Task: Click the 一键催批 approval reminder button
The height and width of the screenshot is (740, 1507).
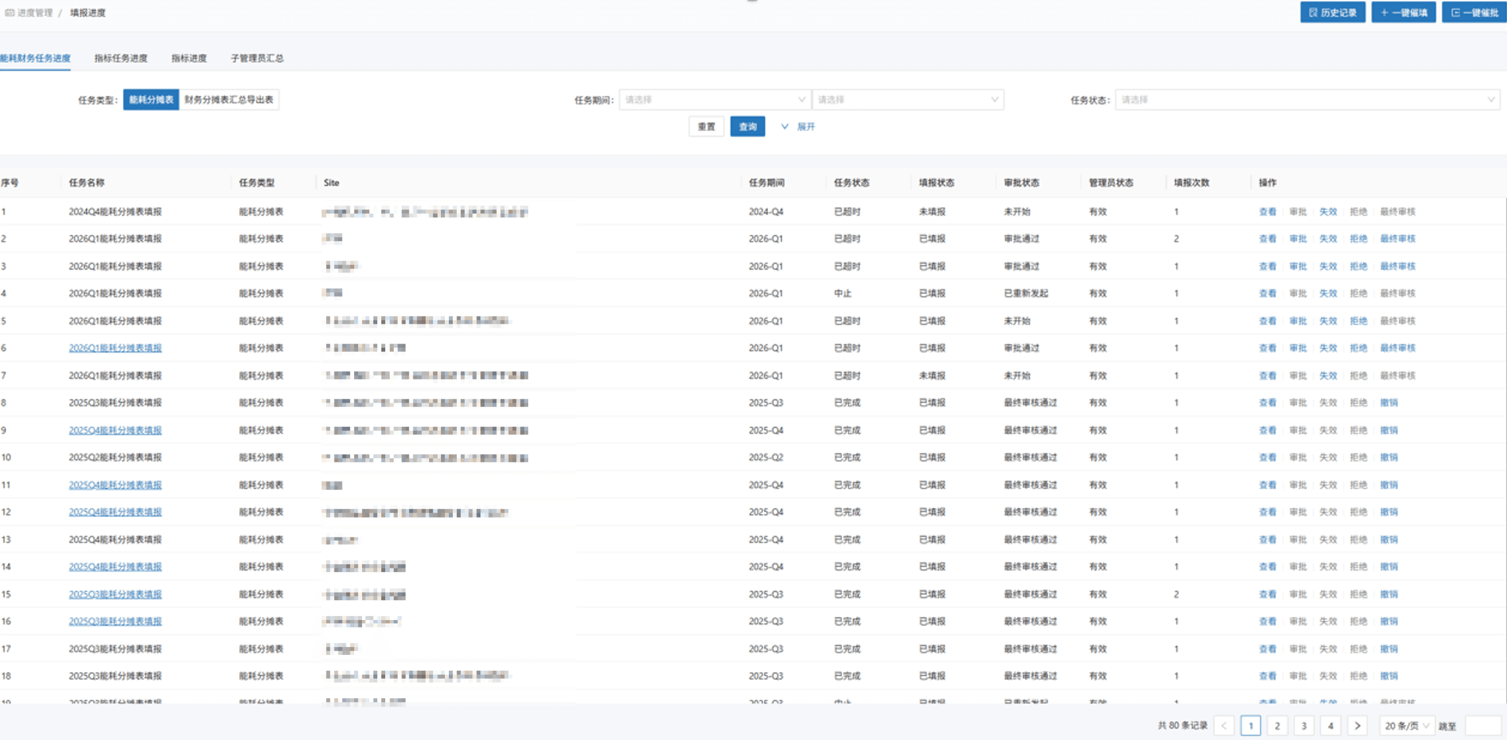Action: click(1474, 12)
